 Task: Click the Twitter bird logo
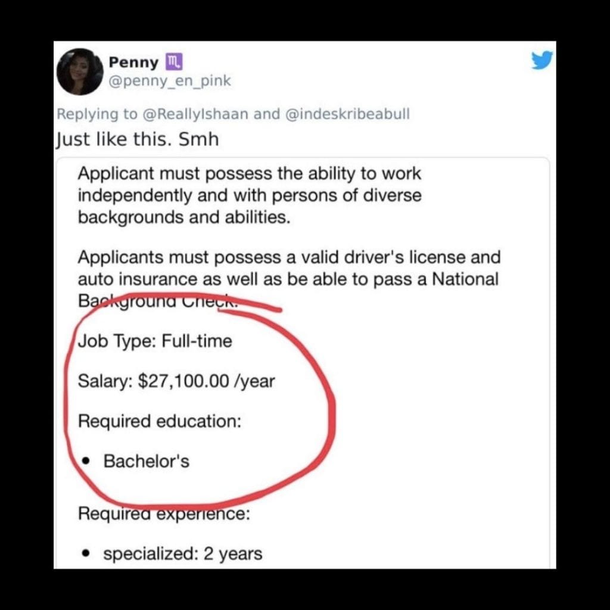(x=542, y=60)
